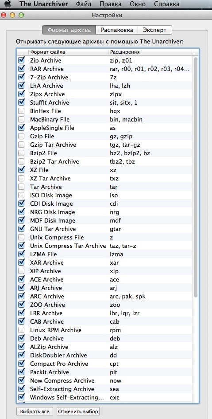Open The Unarchiver application menu
Viewport: 212px width, 419px height.
tap(44, 4)
